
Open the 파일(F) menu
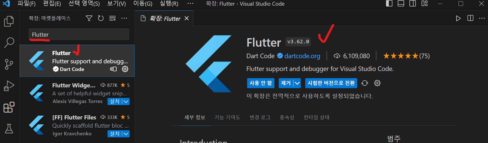(26, 4)
